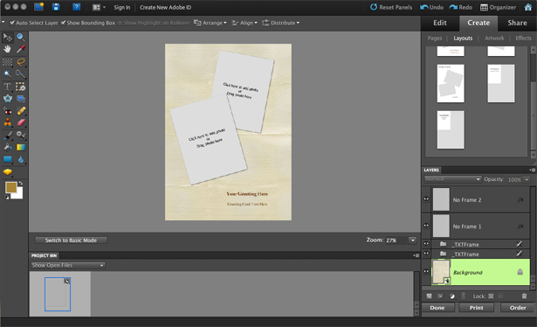
Task: Click the Home icon in top bar
Action: pos(527,7)
